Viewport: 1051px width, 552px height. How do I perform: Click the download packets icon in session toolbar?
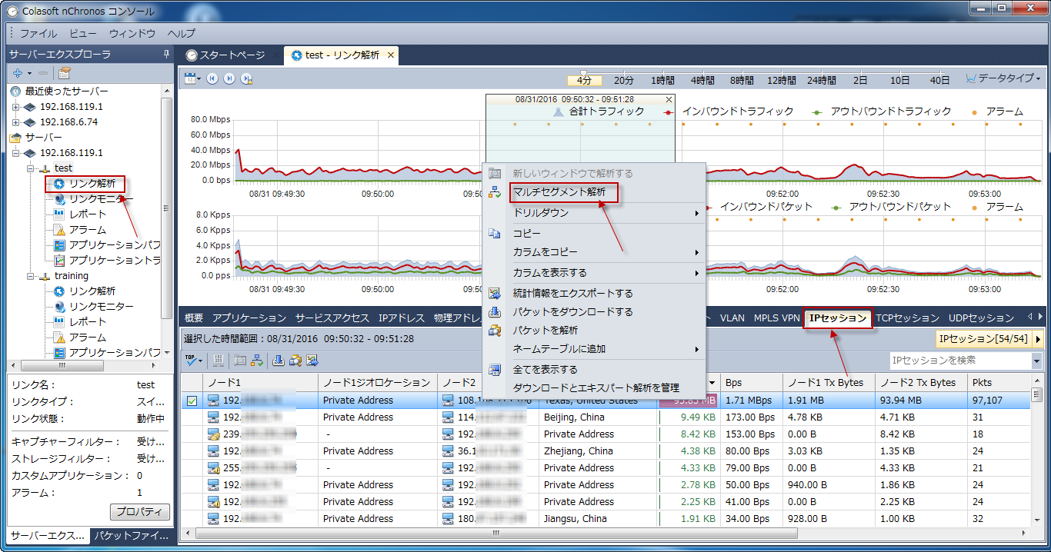click(x=279, y=360)
